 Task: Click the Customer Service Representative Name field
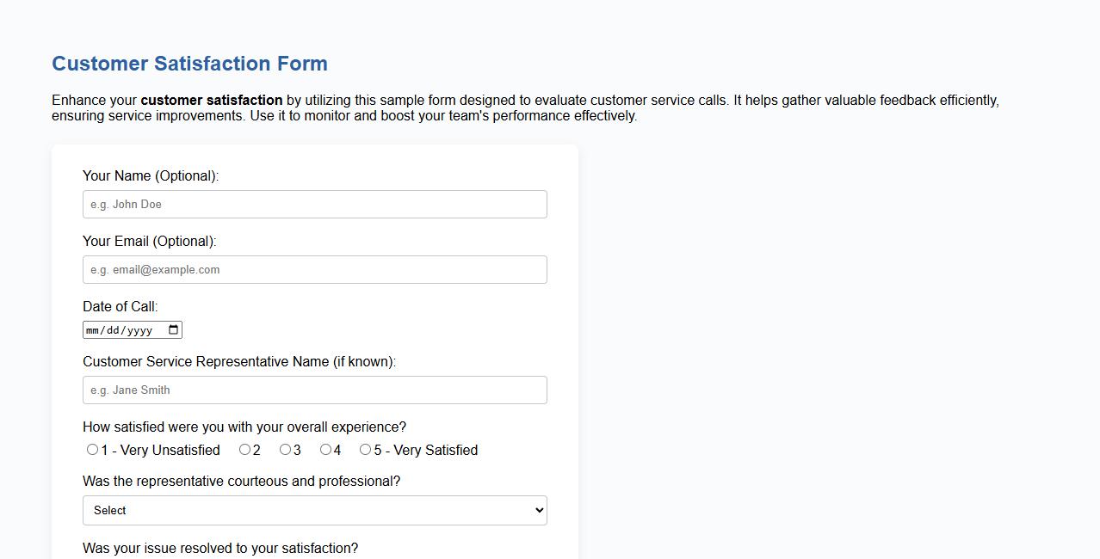[x=314, y=390]
